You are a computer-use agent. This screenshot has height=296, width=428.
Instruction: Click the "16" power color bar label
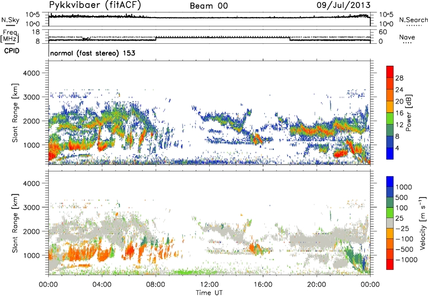[x=399, y=113]
